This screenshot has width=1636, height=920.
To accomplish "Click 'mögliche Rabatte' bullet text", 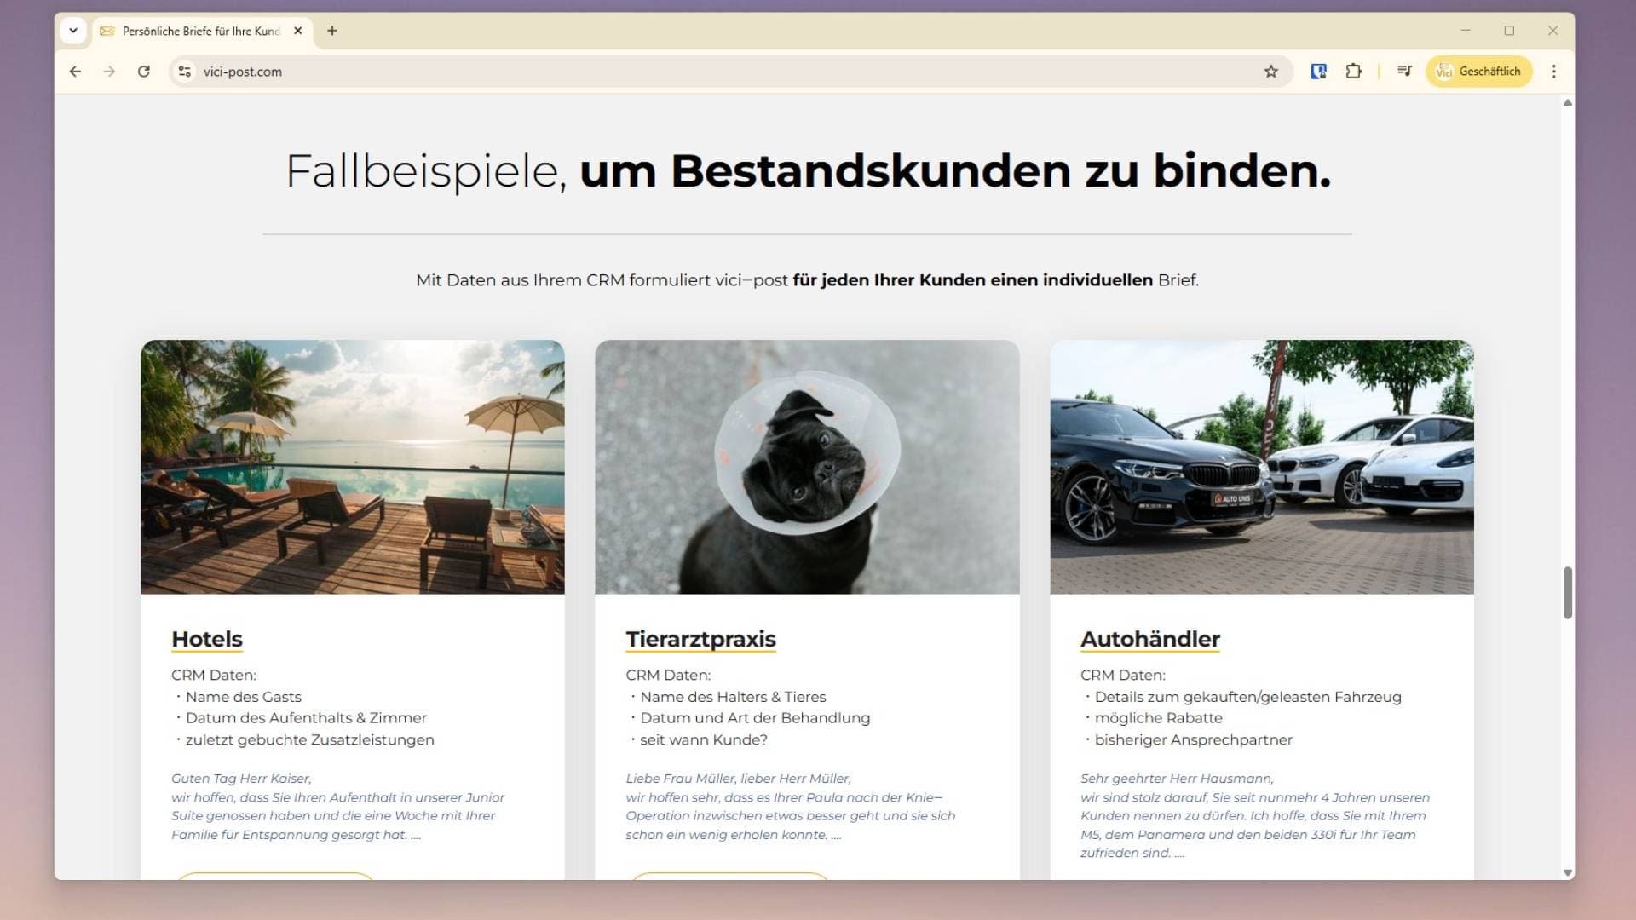I will 1158,718.
